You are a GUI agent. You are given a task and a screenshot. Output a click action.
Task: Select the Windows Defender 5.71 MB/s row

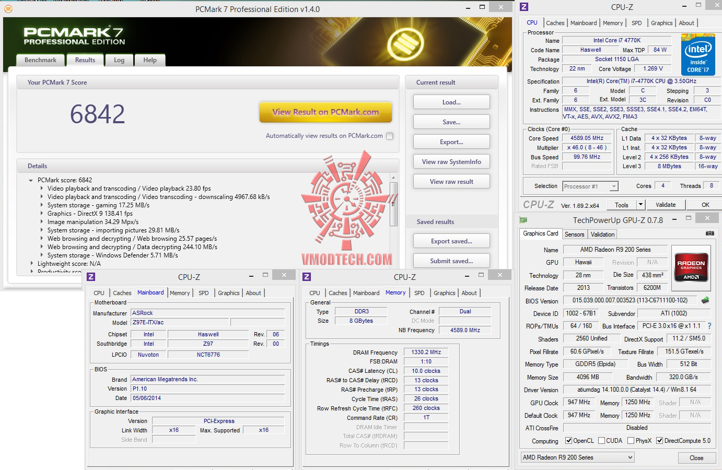(x=113, y=255)
